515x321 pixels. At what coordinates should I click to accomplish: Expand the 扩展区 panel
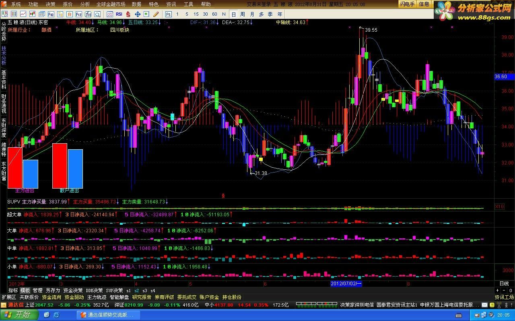point(9,297)
